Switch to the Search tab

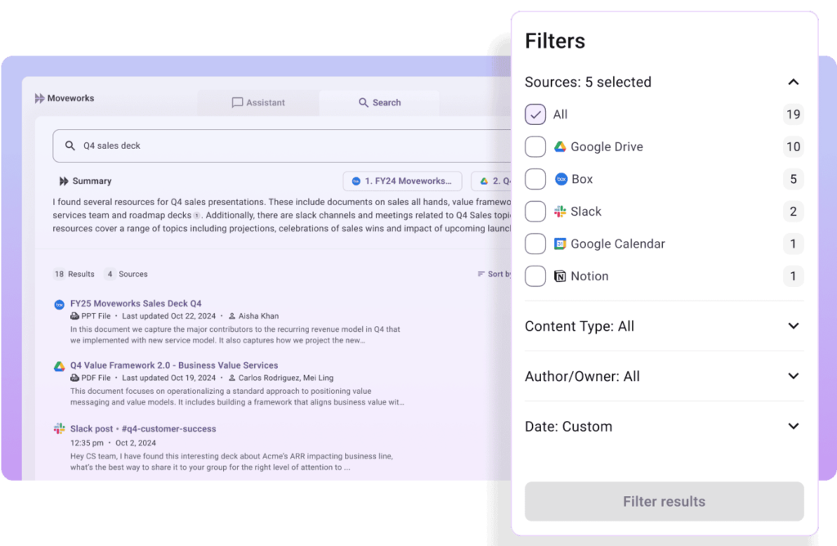[x=379, y=103]
